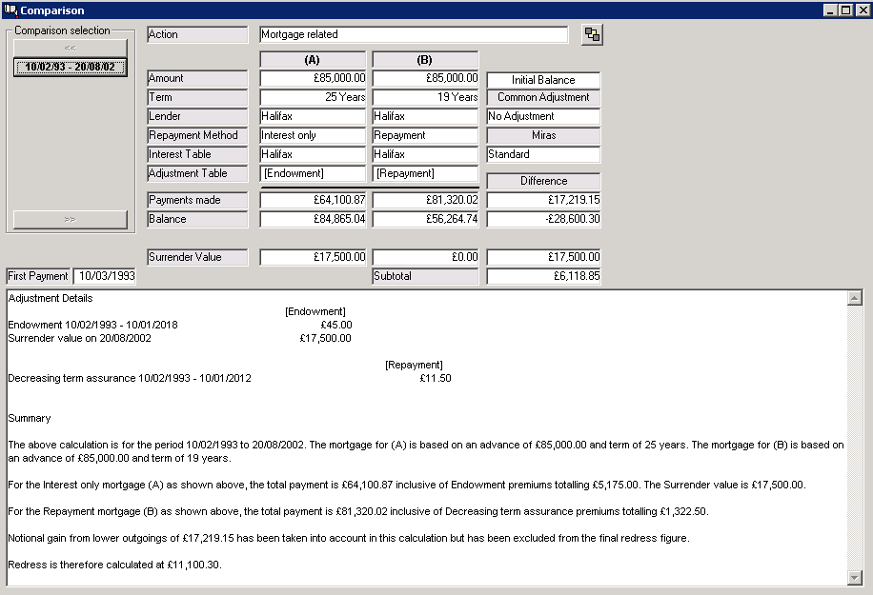
Task: Click the Interest only repayment method field
Action: 313,135
